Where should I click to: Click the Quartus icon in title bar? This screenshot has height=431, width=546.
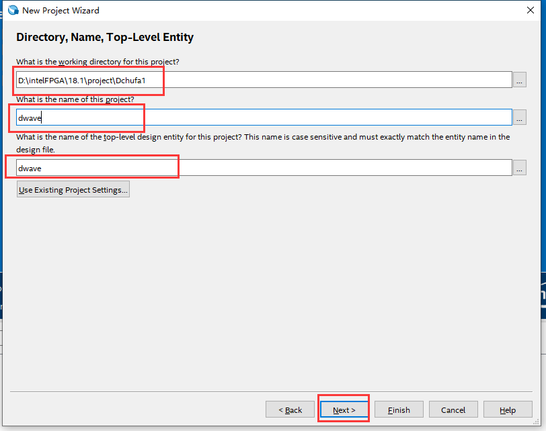point(13,10)
